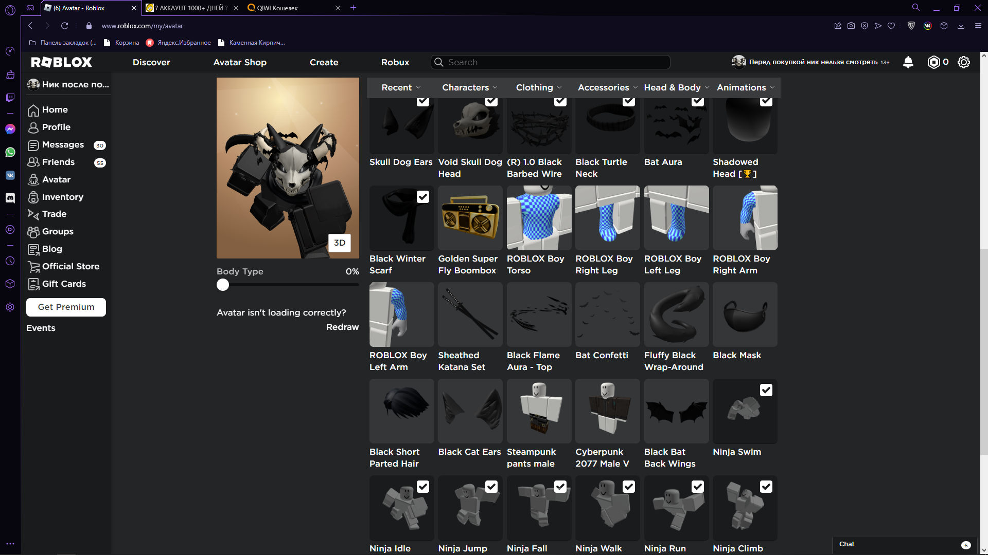Viewport: 988px width, 555px height.
Task: Open Twitch in the browser sidebar
Action: click(x=10, y=98)
